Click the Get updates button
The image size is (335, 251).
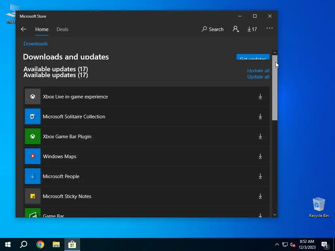[x=253, y=57]
